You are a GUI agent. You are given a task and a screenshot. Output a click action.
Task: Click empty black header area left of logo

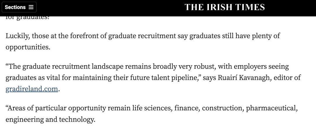click(x=109, y=7)
